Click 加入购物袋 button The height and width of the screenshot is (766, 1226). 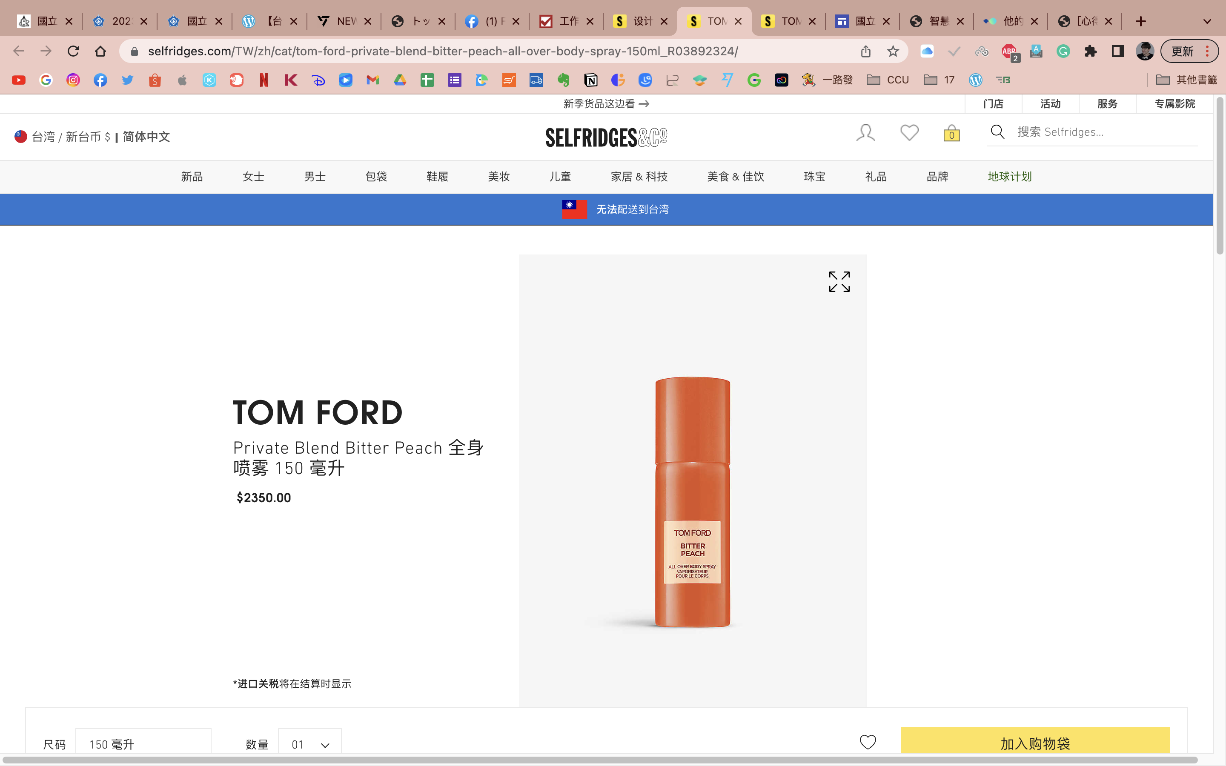click(x=1035, y=741)
